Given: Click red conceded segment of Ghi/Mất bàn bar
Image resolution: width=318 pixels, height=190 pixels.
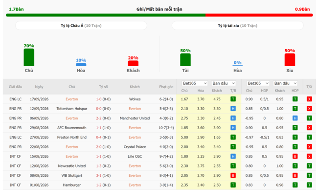Looking at the screenshot, I should 259,15.
